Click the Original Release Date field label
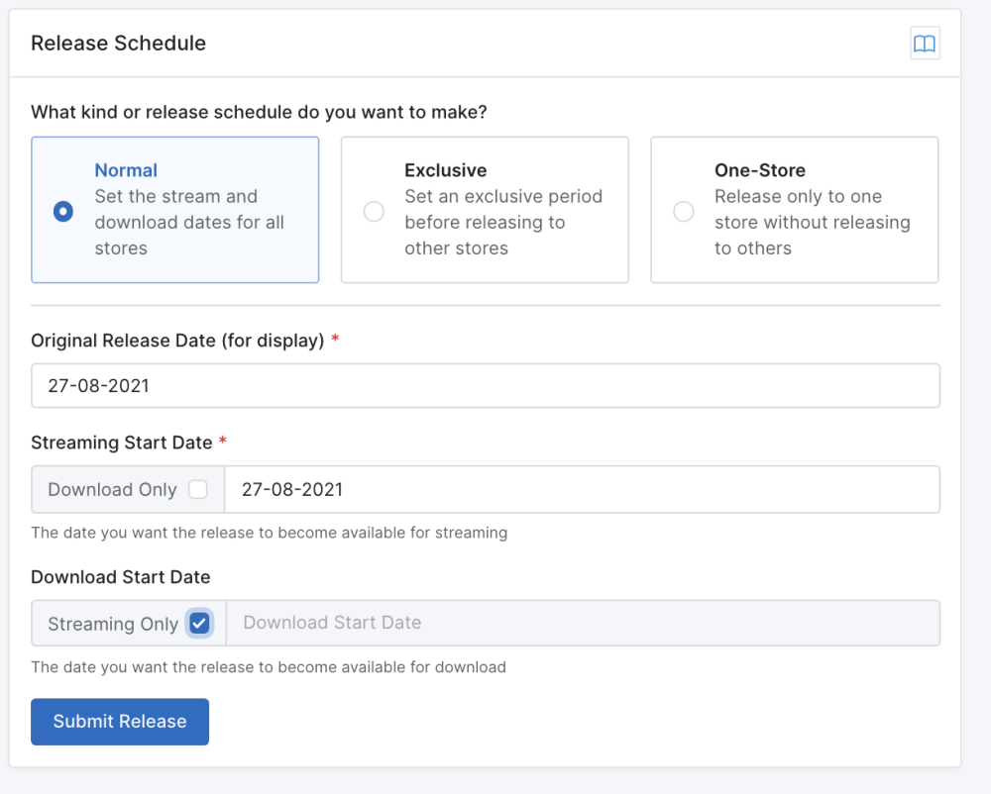991x794 pixels. (177, 341)
